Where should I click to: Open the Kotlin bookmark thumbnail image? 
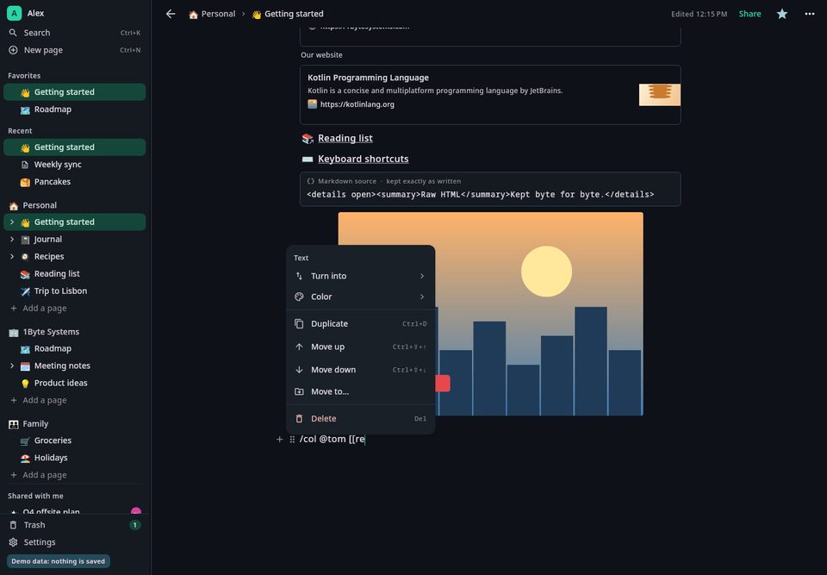[x=659, y=95]
